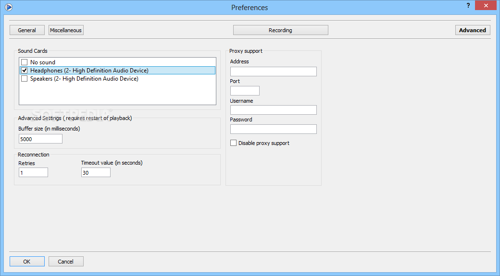This screenshot has width=500, height=276.
Task: Click the Retries input field
Action: coord(33,172)
